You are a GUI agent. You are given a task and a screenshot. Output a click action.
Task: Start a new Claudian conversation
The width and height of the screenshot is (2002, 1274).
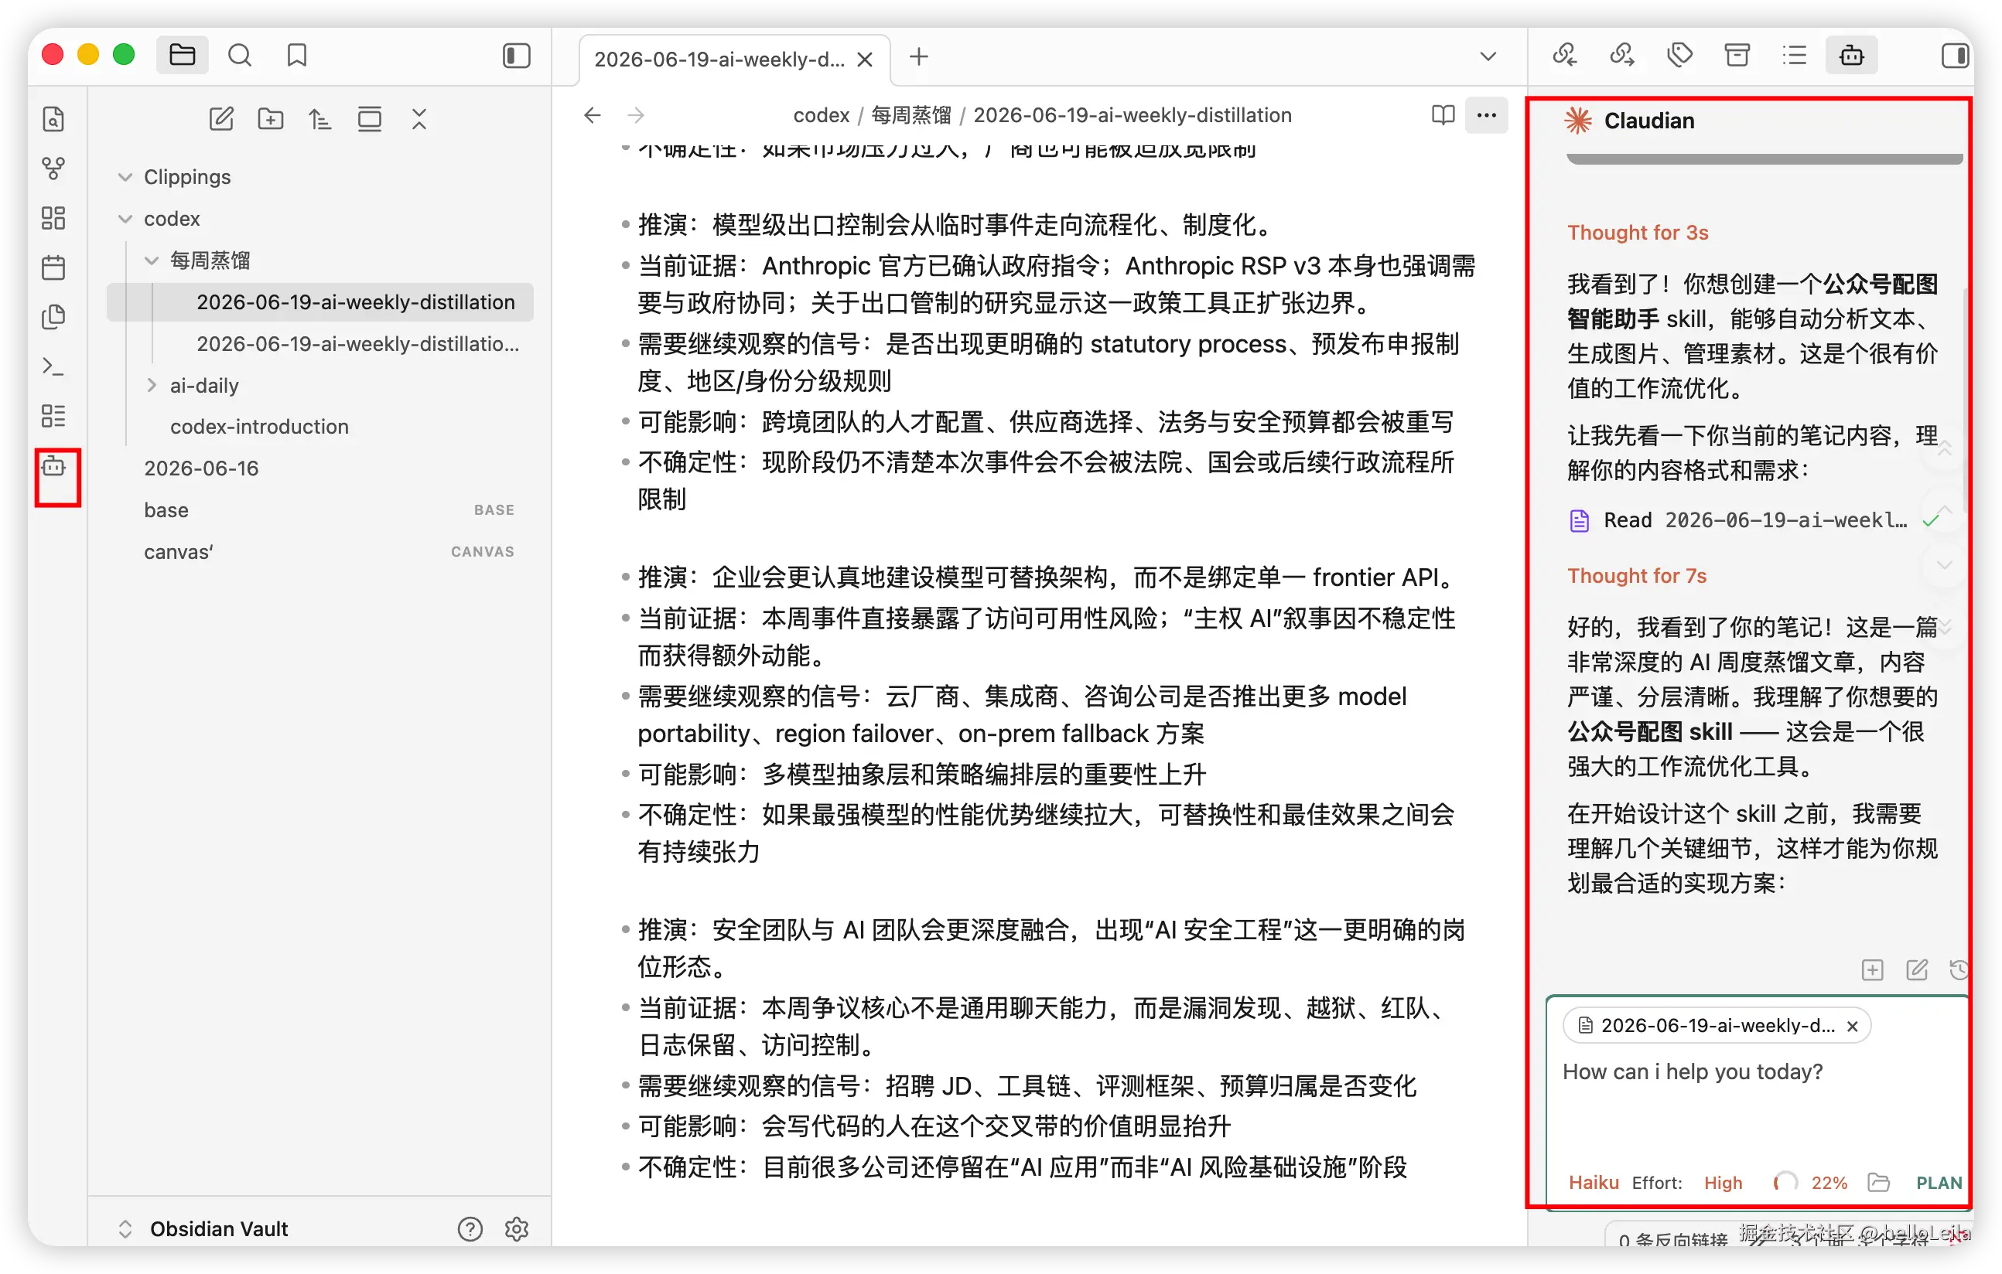tap(1917, 970)
